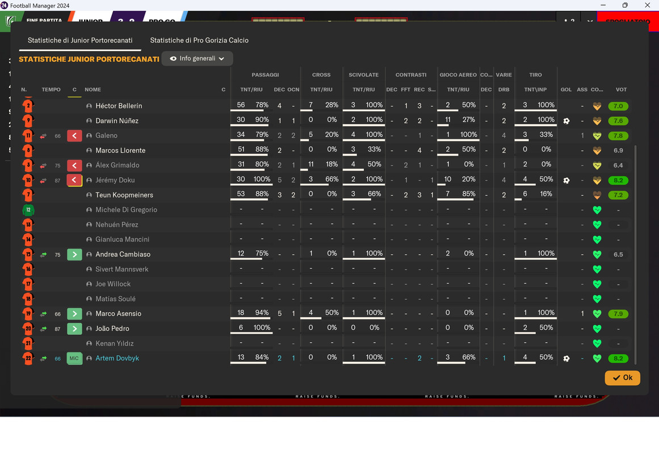Viewport: 659px width, 454px height.
Task: Click goalkeeper shirt number 12 icon
Action: click(x=28, y=210)
